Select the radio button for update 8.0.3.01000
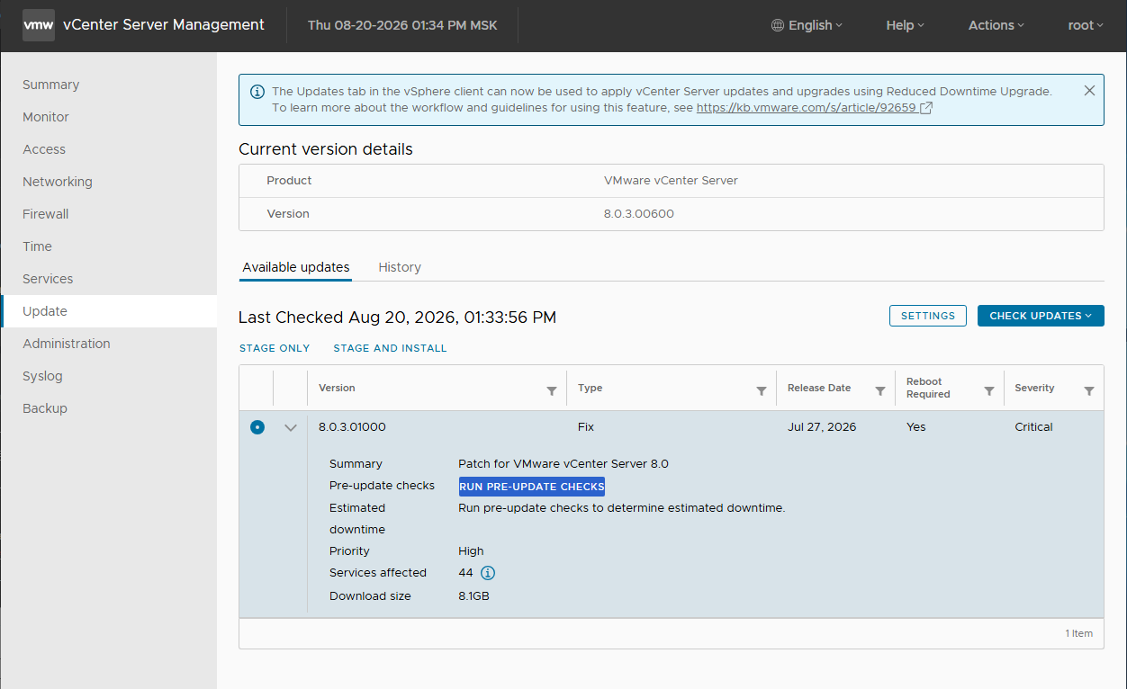Screen dimensions: 1127x689 (x=257, y=427)
